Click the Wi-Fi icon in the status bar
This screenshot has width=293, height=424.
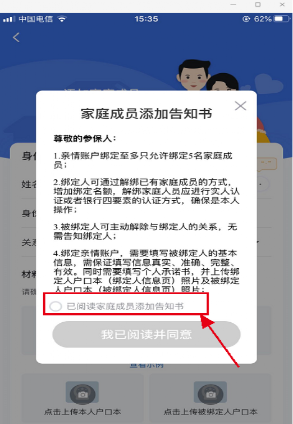pos(62,19)
